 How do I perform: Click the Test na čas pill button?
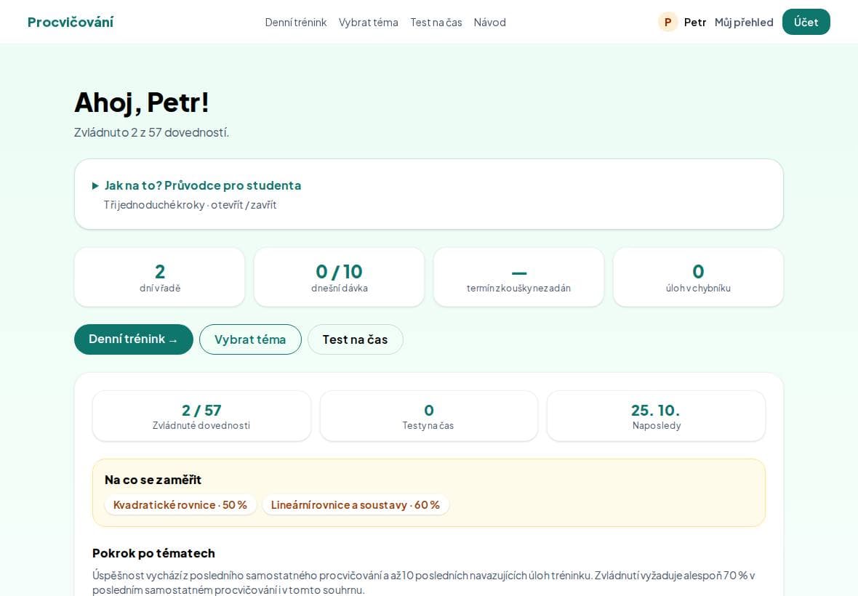(x=355, y=339)
